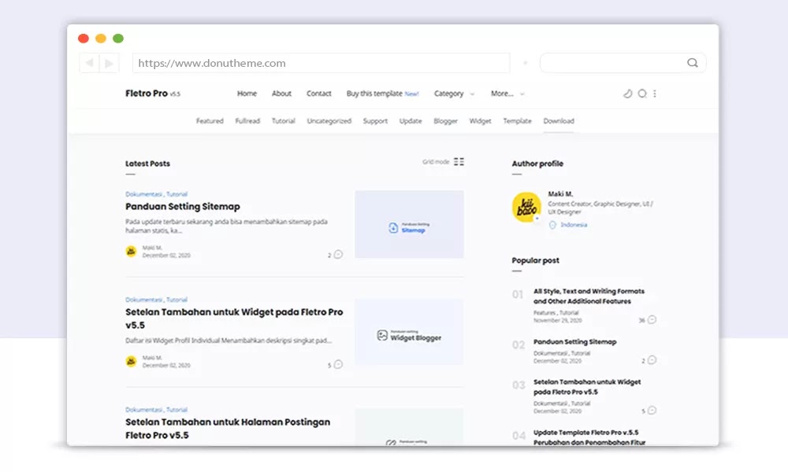788x472 pixels.
Task: Click December 02, 2020 date under Sitemap post
Action: click(166, 256)
